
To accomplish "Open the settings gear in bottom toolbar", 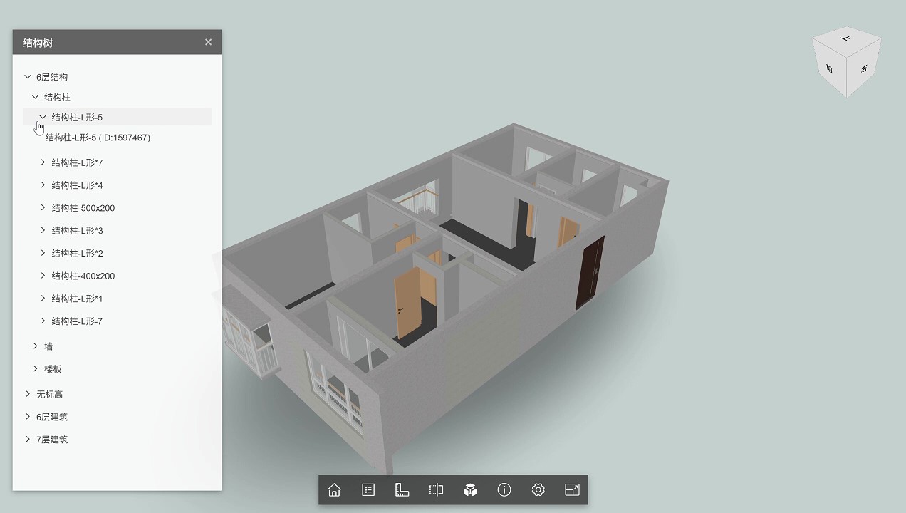I will [x=538, y=489].
